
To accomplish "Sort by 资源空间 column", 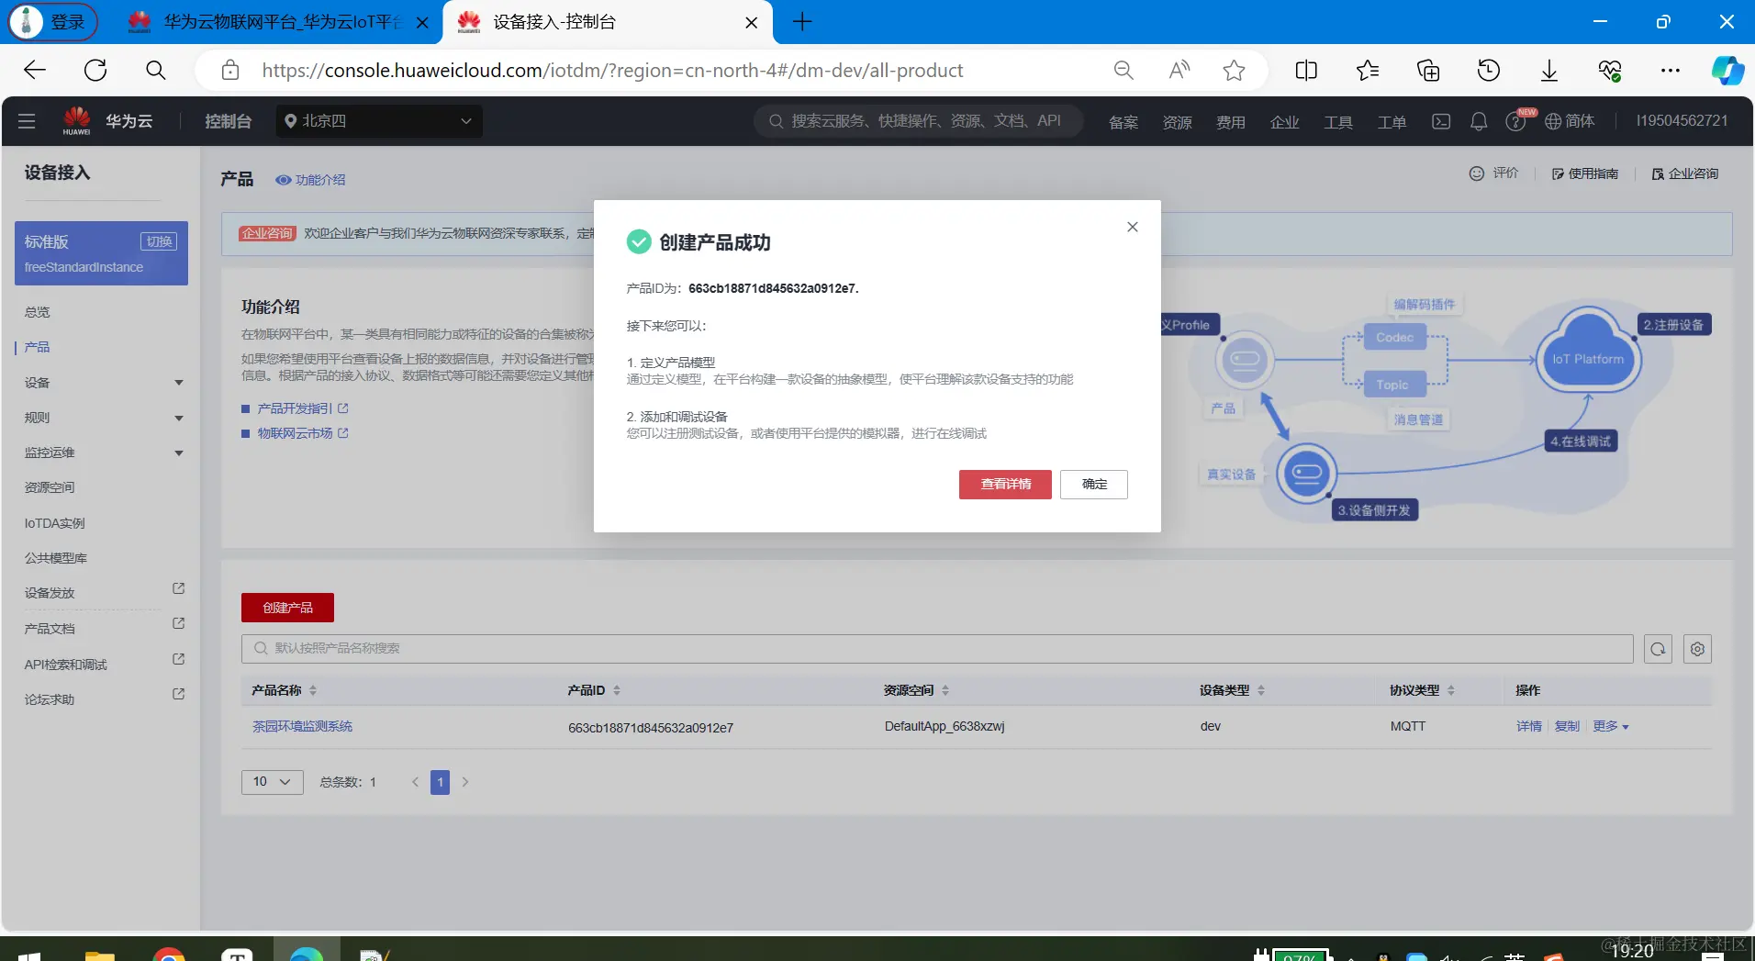I will coord(945,690).
